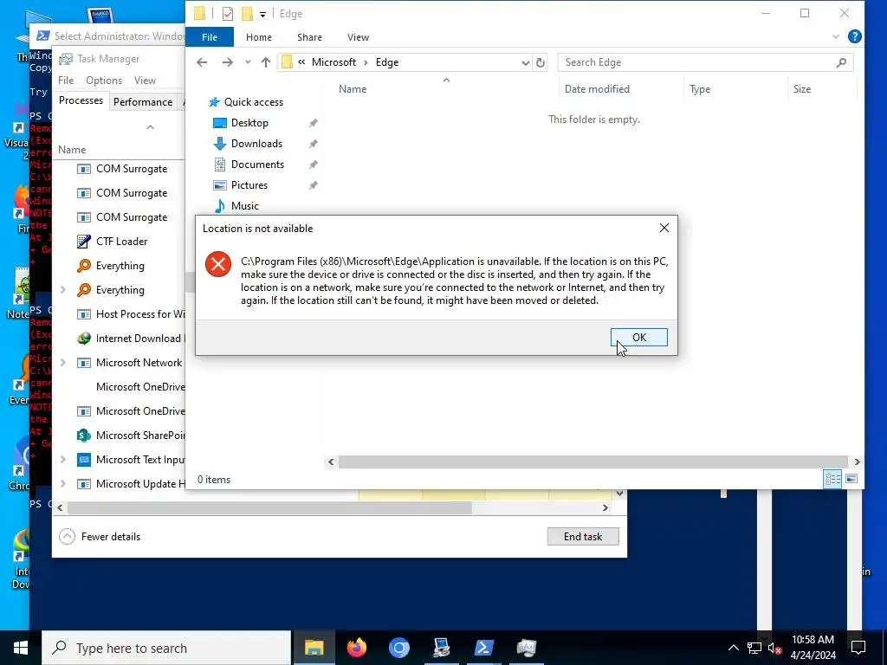
Task: Open Firefox from the taskbar
Action: pos(356,648)
